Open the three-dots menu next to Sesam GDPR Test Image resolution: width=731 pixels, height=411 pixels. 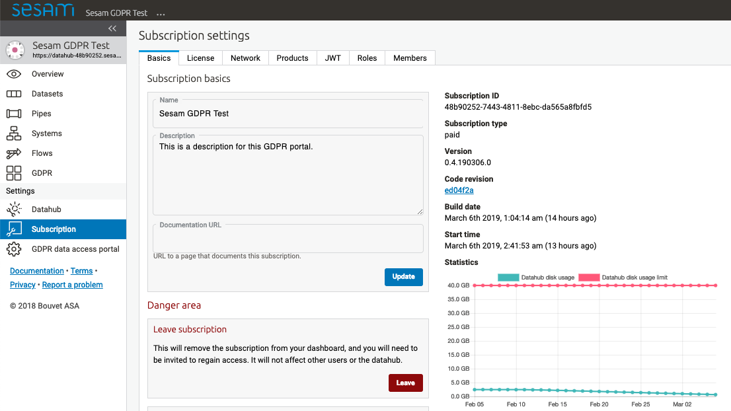pos(161,14)
